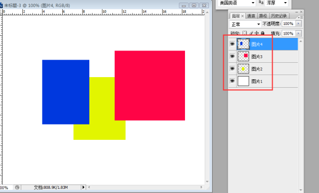319x193 pixels.
Task: Switch to the 路径 tab
Action: (x=263, y=16)
